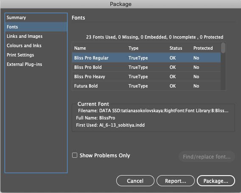Select the Futura Bold font row
Viewport: 241px width, 193px height.
pyautogui.click(x=146, y=86)
